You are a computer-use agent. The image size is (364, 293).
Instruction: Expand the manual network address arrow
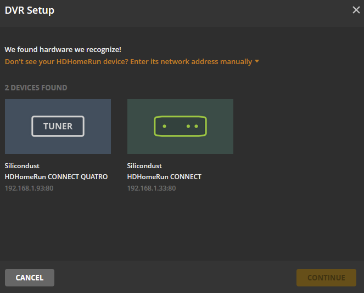(x=257, y=61)
